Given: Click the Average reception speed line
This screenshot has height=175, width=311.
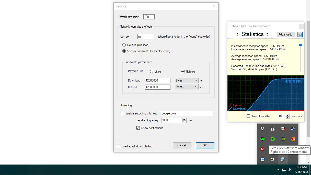Looking at the screenshot, I should (x=254, y=56).
